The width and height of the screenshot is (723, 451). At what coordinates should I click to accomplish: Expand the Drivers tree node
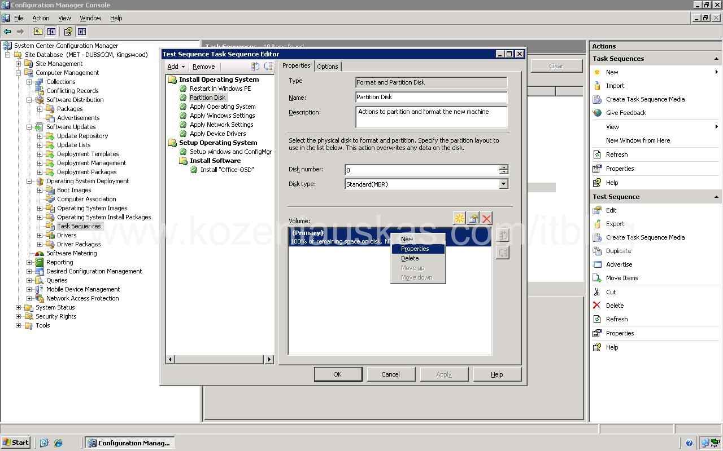click(40, 235)
